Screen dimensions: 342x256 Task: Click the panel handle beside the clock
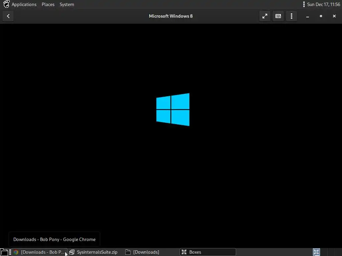click(304, 4)
